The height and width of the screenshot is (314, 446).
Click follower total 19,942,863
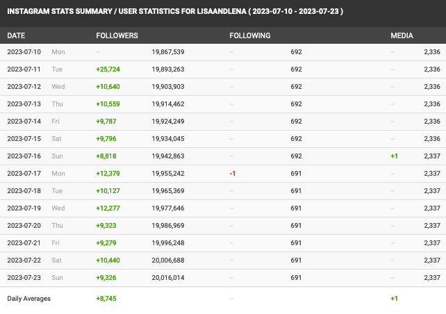pyautogui.click(x=168, y=156)
